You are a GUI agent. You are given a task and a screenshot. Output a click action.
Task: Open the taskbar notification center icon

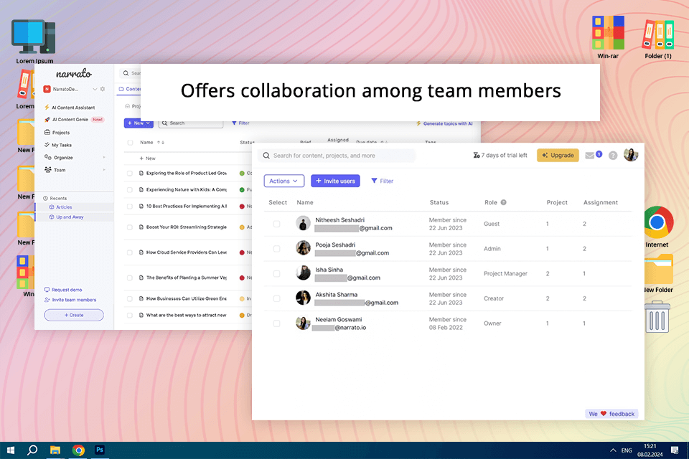point(675,450)
